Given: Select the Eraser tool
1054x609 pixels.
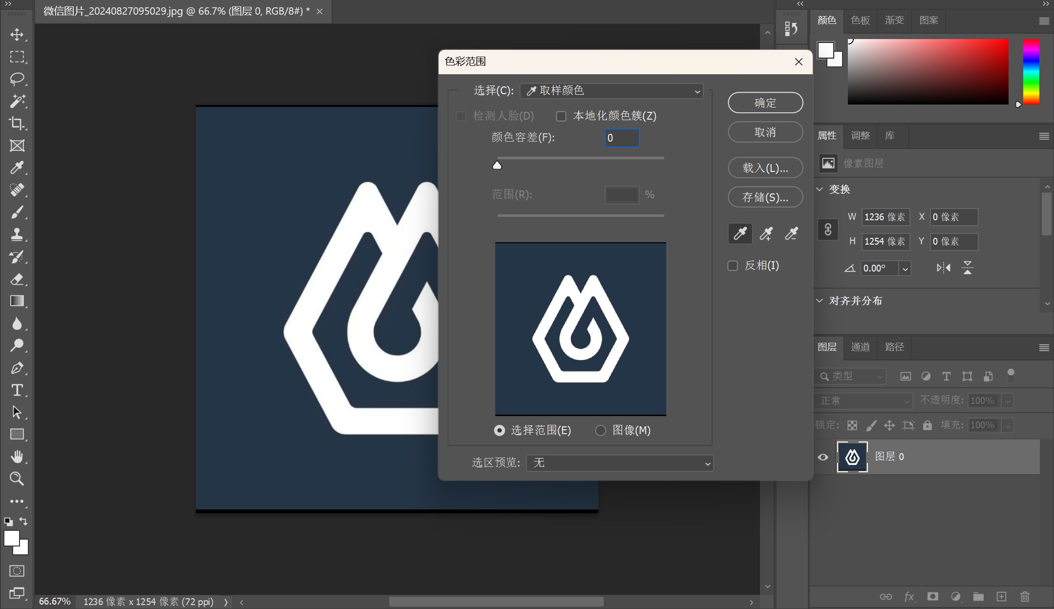Looking at the screenshot, I should tap(17, 279).
